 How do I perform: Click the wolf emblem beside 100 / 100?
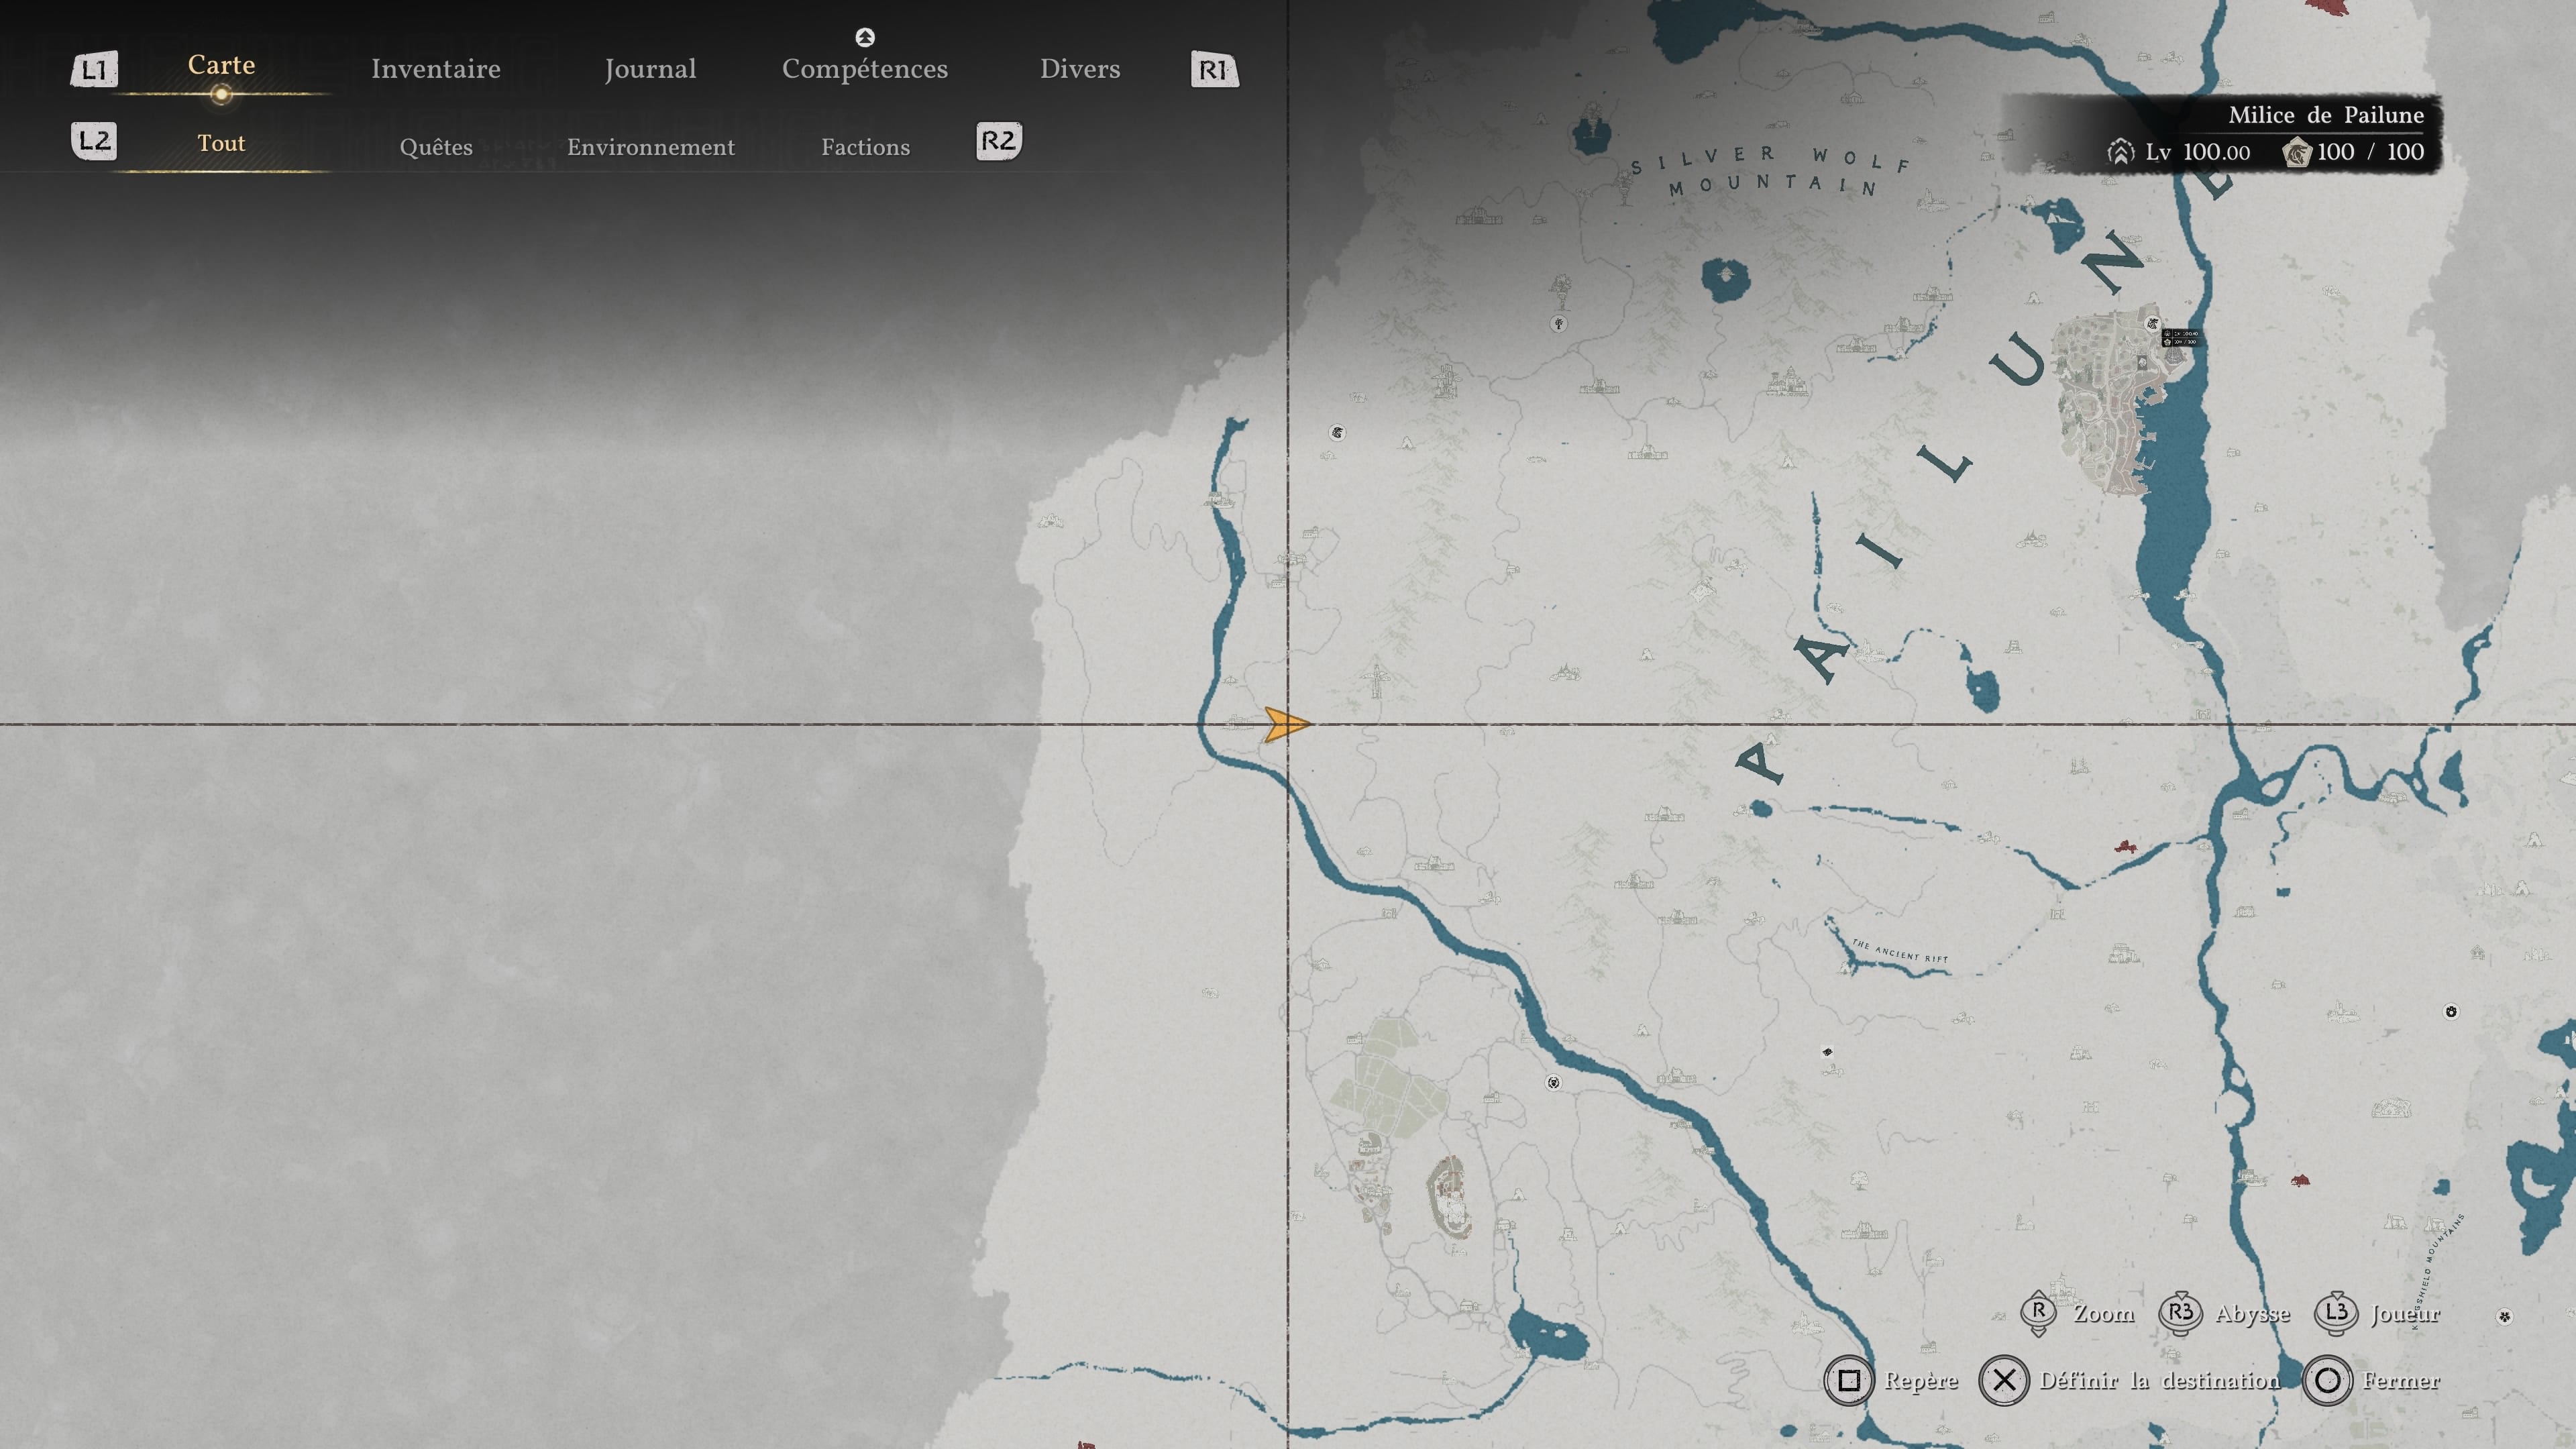tap(2297, 152)
